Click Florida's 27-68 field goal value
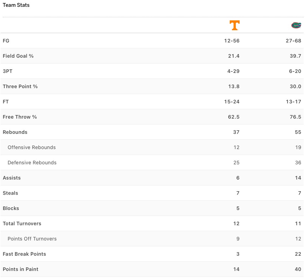308x278 pixels. click(294, 41)
